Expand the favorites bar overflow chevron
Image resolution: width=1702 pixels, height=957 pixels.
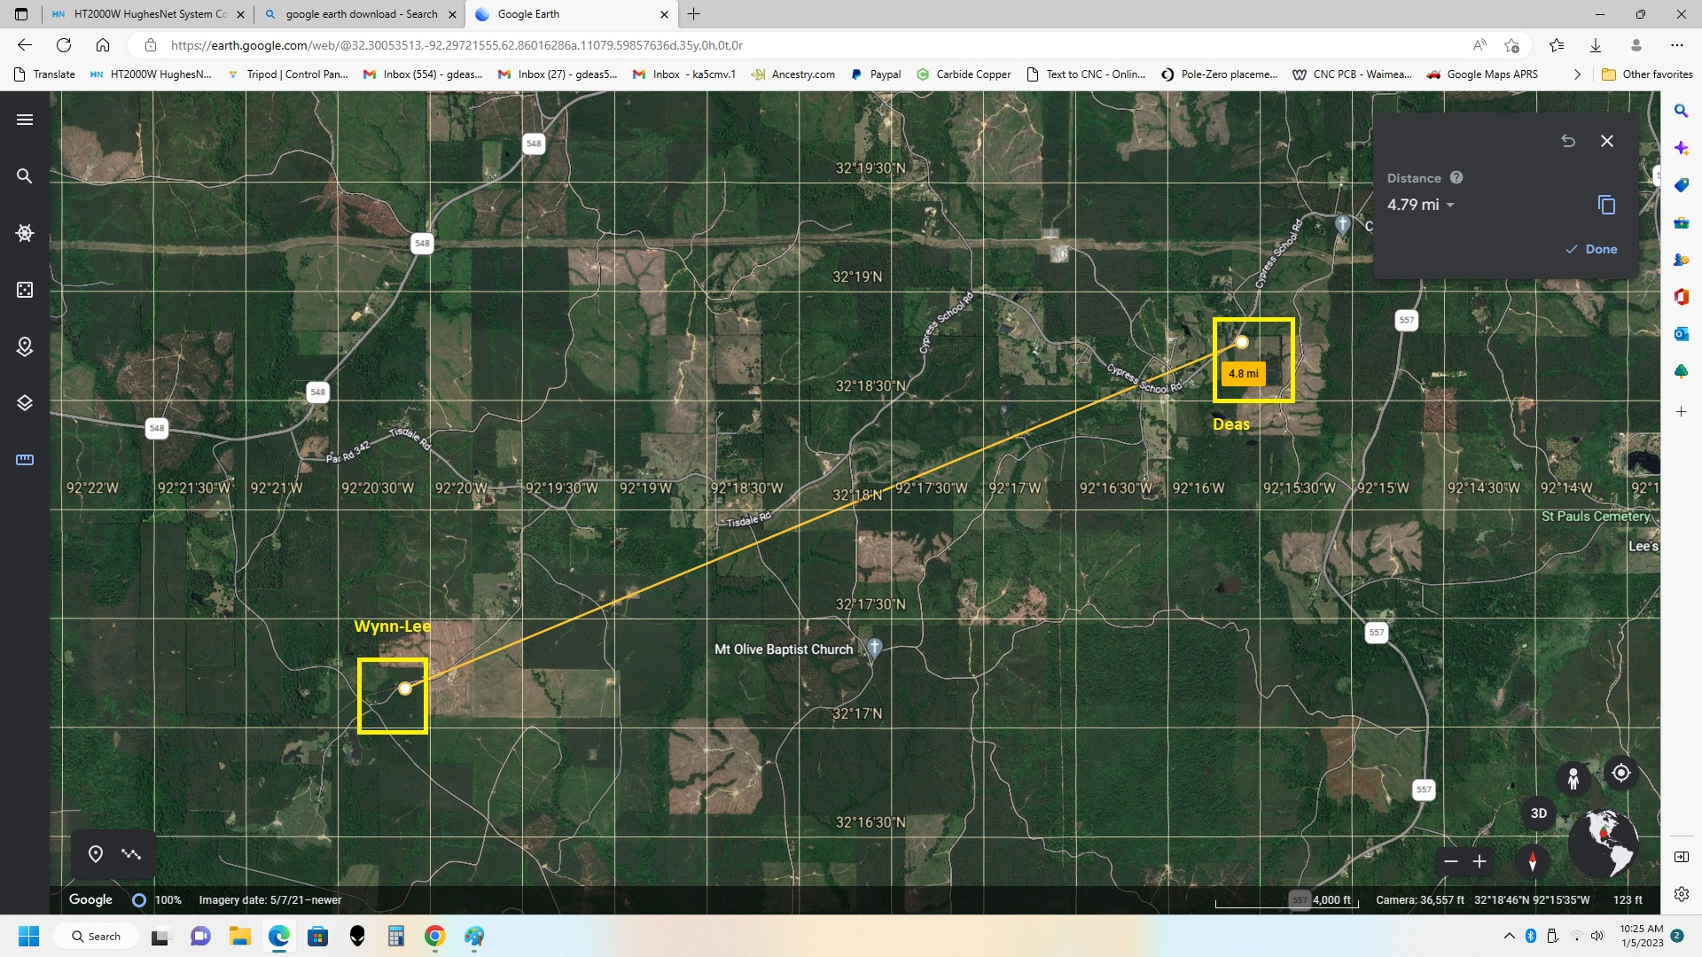[1577, 74]
